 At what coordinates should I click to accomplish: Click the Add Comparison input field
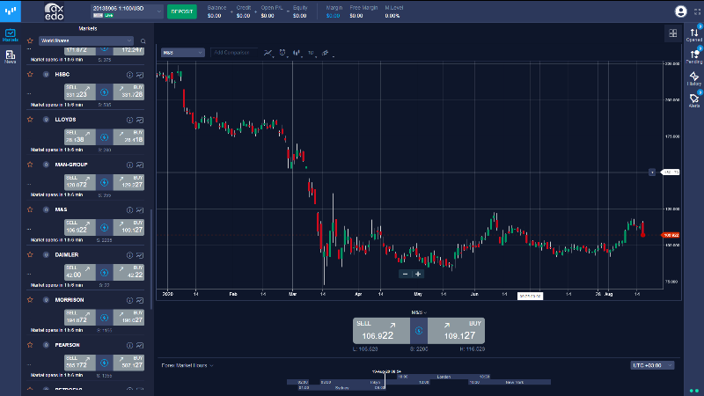click(x=234, y=53)
